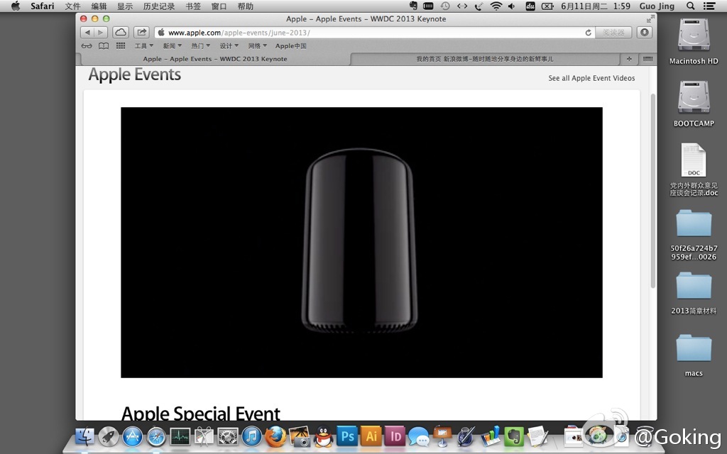Open the 显示 menu
Viewport: 727px width, 454px height.
[125, 6]
